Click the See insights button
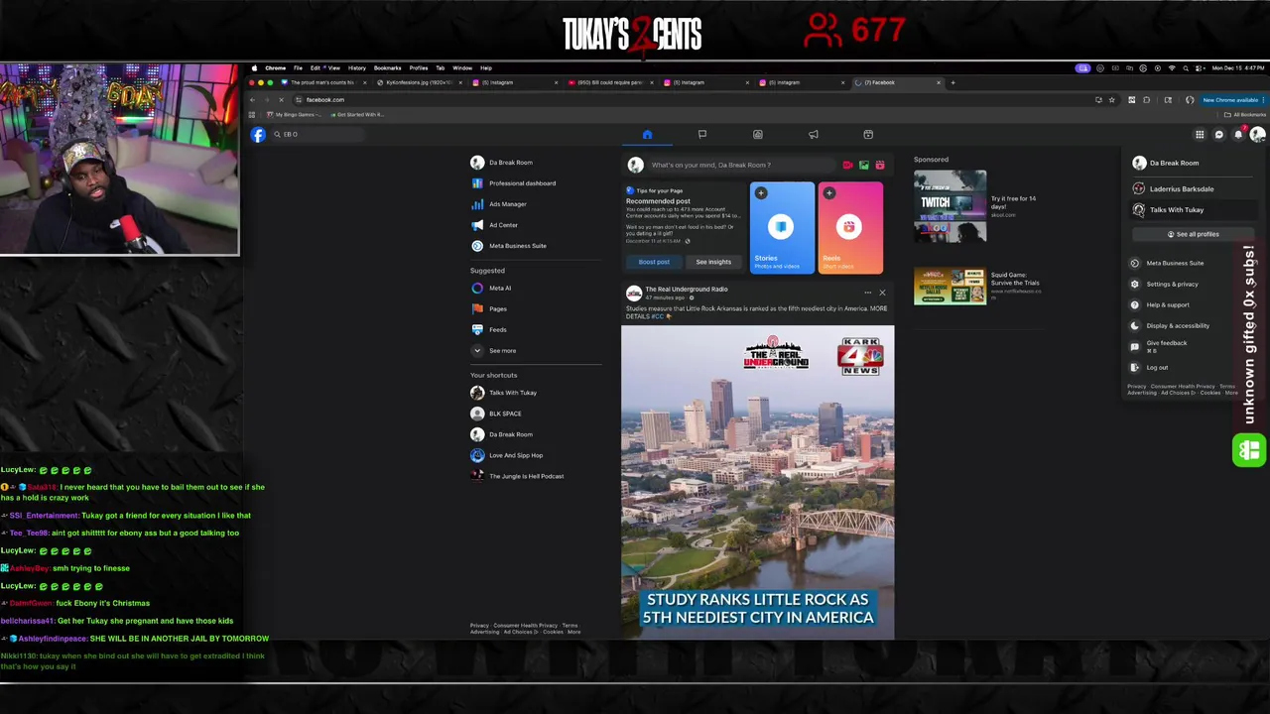The image size is (1270, 714). pos(713,262)
